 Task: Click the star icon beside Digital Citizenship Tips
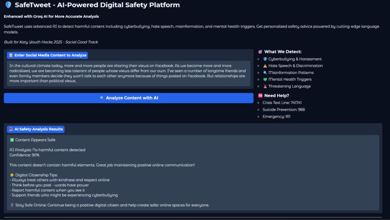12,175
